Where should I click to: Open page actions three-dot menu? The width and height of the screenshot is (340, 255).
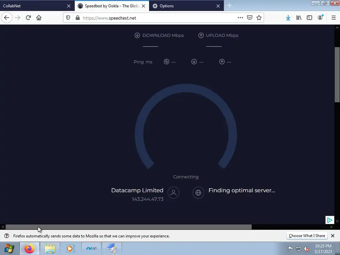pyautogui.click(x=240, y=18)
